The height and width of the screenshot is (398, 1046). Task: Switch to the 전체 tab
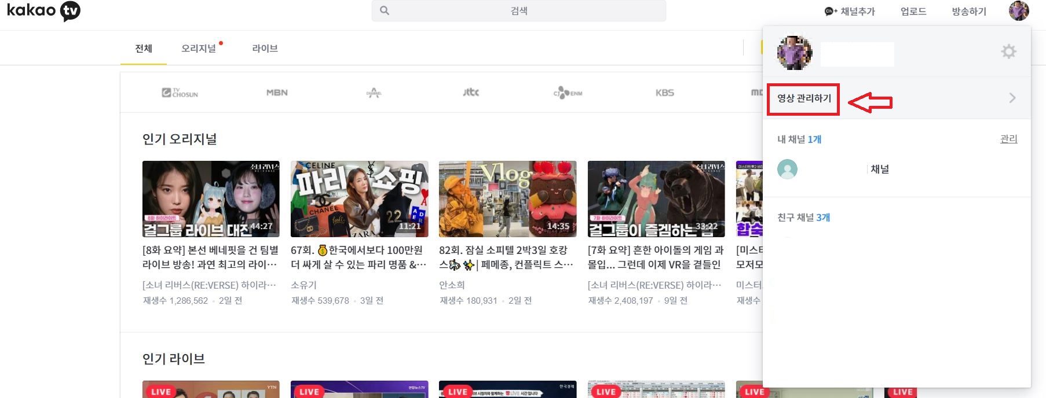pos(144,48)
